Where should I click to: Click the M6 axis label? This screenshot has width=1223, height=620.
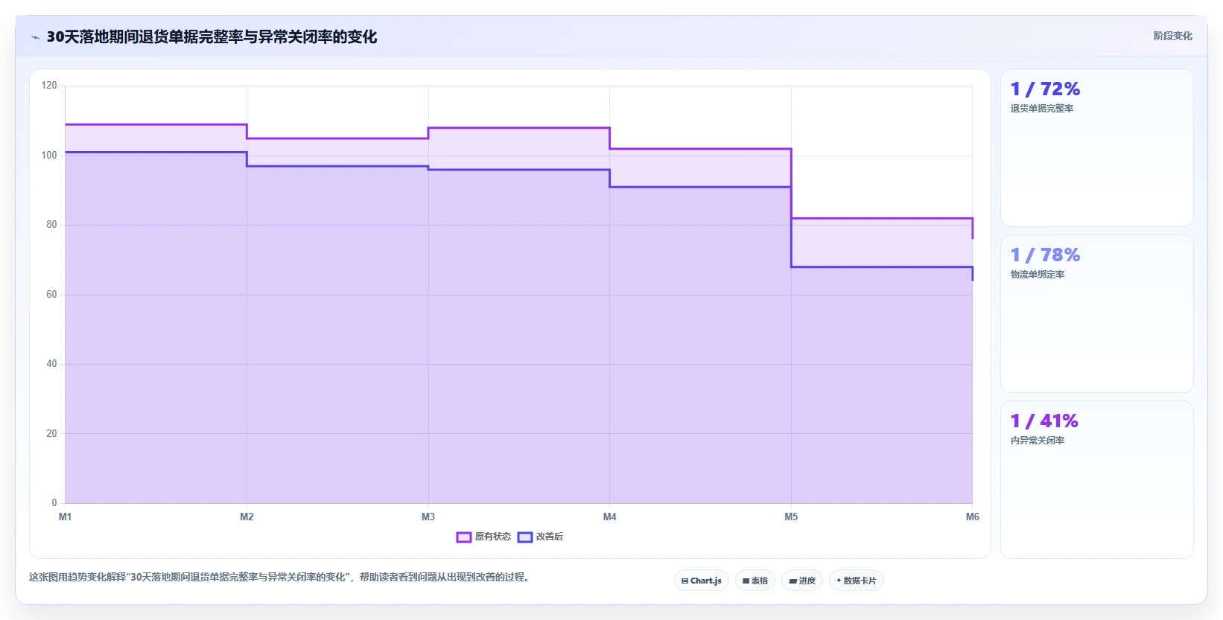click(973, 517)
